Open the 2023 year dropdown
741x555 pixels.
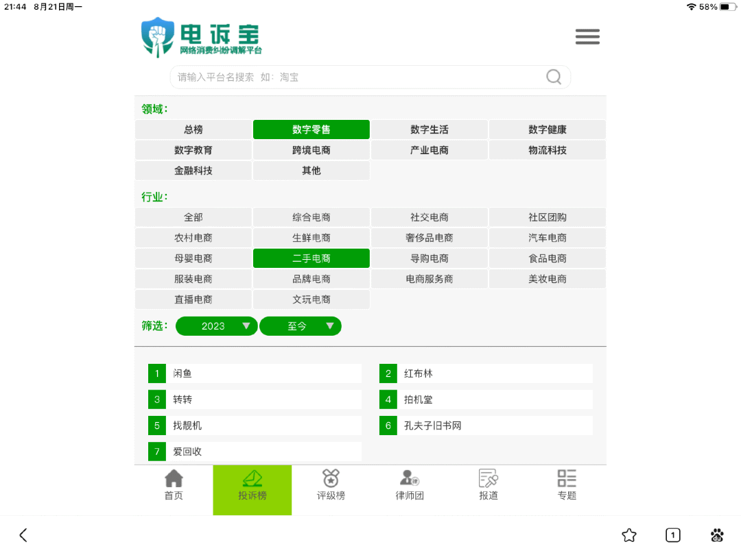point(216,326)
